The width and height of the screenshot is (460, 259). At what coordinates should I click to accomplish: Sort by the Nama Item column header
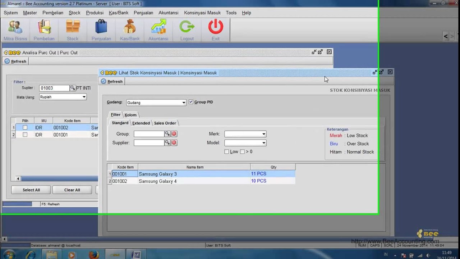click(x=194, y=167)
